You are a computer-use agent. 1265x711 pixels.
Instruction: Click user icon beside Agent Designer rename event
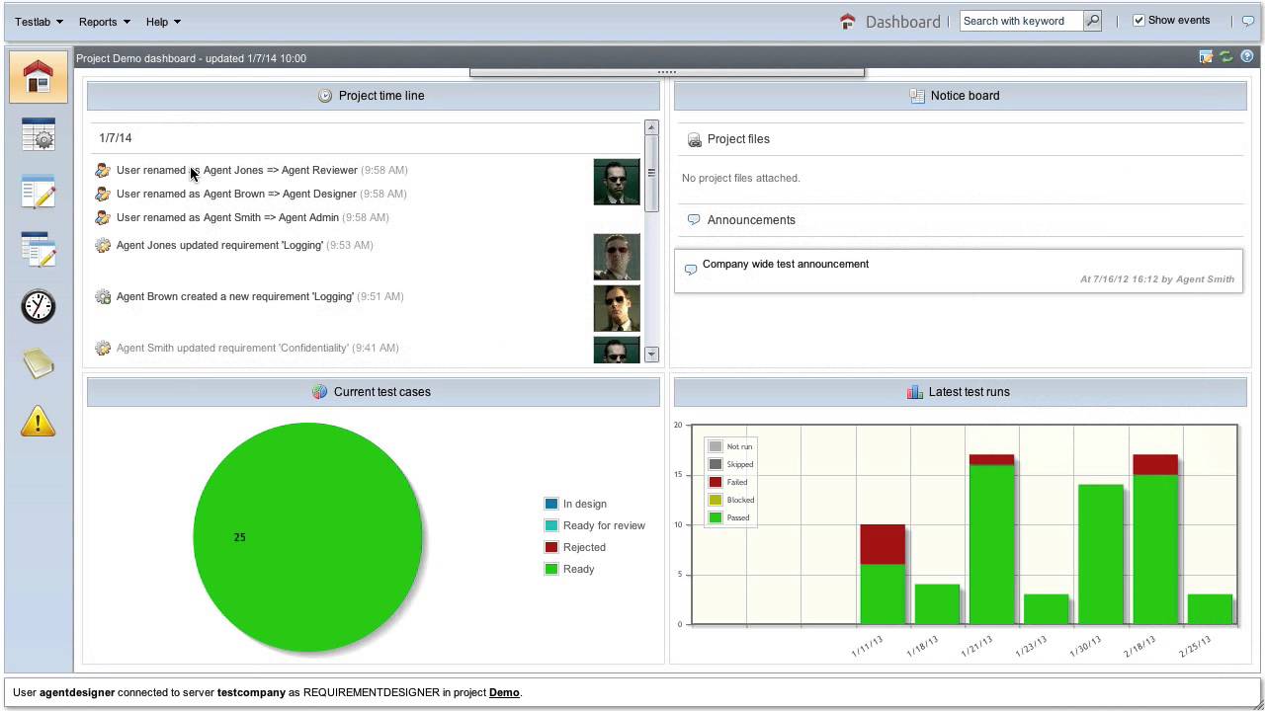point(103,194)
